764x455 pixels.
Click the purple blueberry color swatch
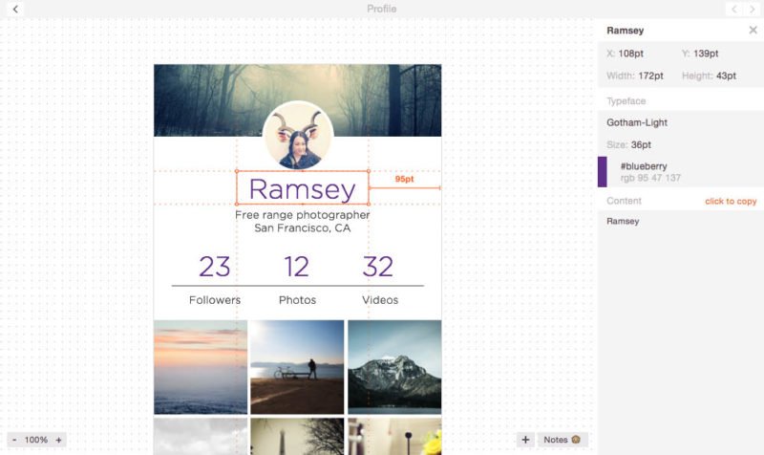603,172
